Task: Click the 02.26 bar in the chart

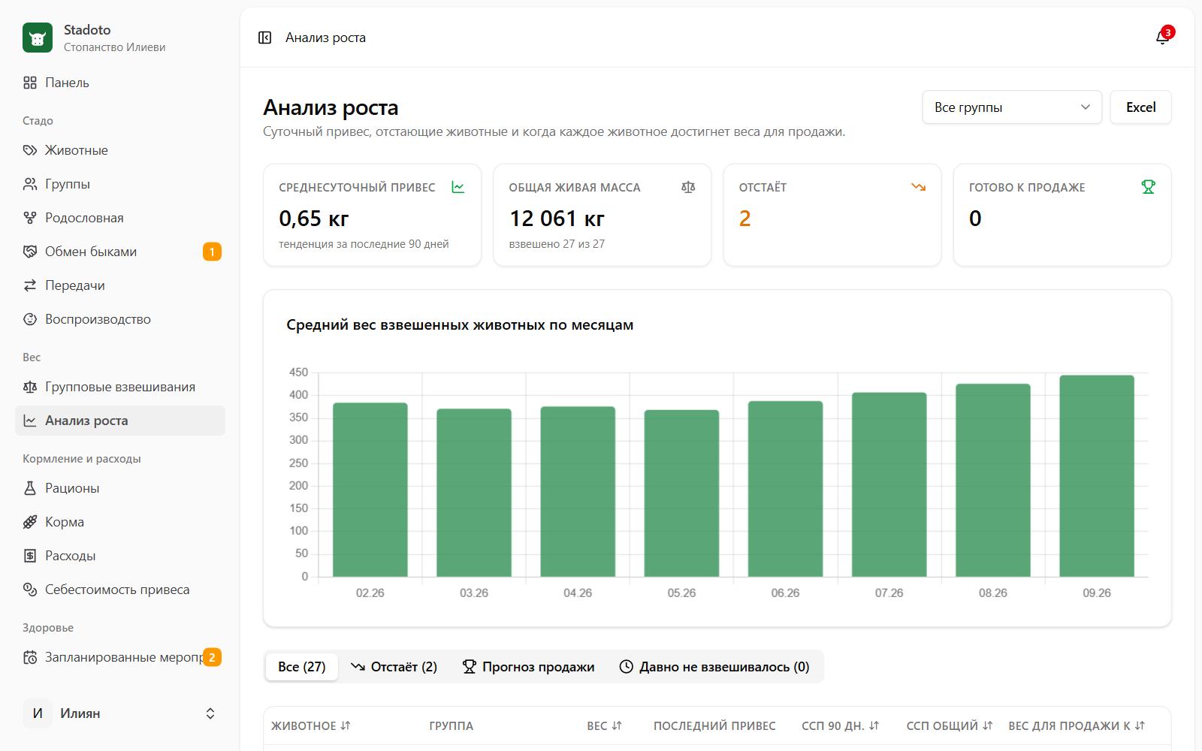Action: click(x=370, y=490)
